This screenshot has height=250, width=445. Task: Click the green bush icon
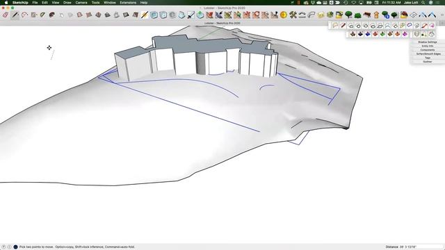(357, 15)
